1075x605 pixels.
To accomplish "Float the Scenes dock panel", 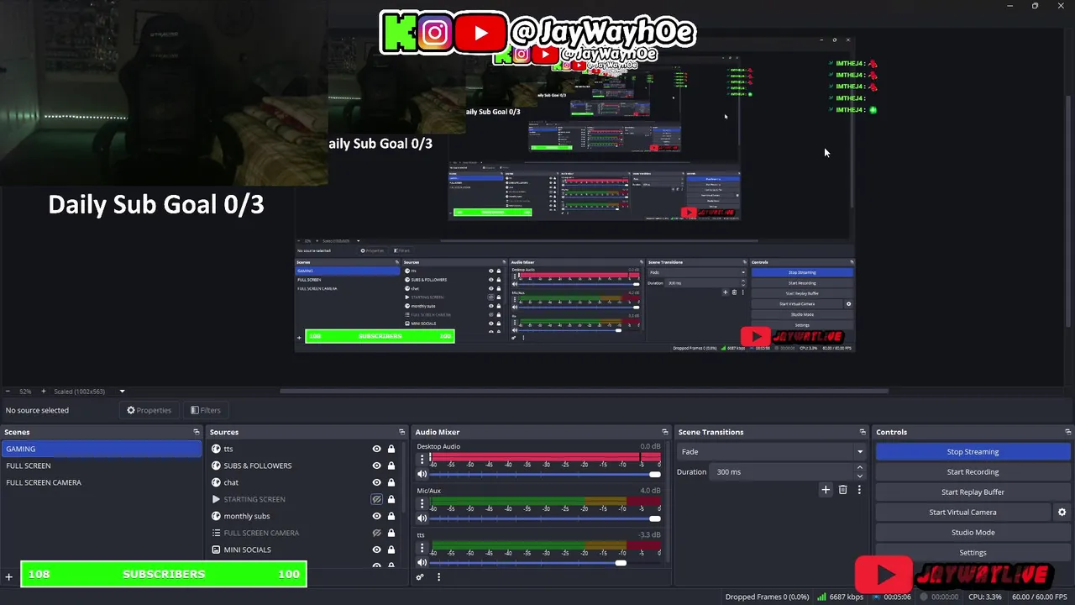I will pyautogui.click(x=197, y=432).
